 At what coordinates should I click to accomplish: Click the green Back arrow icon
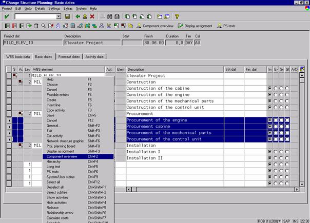78,16
